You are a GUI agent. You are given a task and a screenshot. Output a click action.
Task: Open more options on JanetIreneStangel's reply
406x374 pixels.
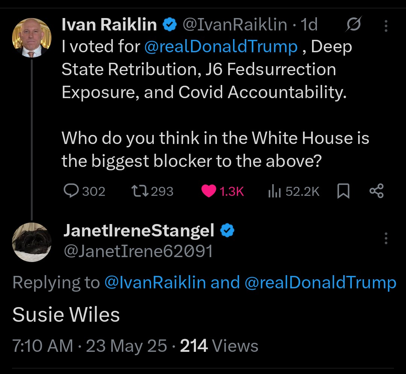pyautogui.click(x=386, y=238)
